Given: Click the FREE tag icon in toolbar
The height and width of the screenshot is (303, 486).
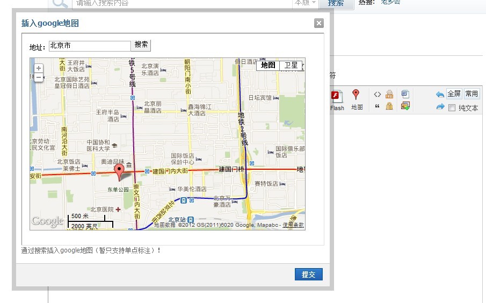Looking at the screenshot, I should (389, 94).
